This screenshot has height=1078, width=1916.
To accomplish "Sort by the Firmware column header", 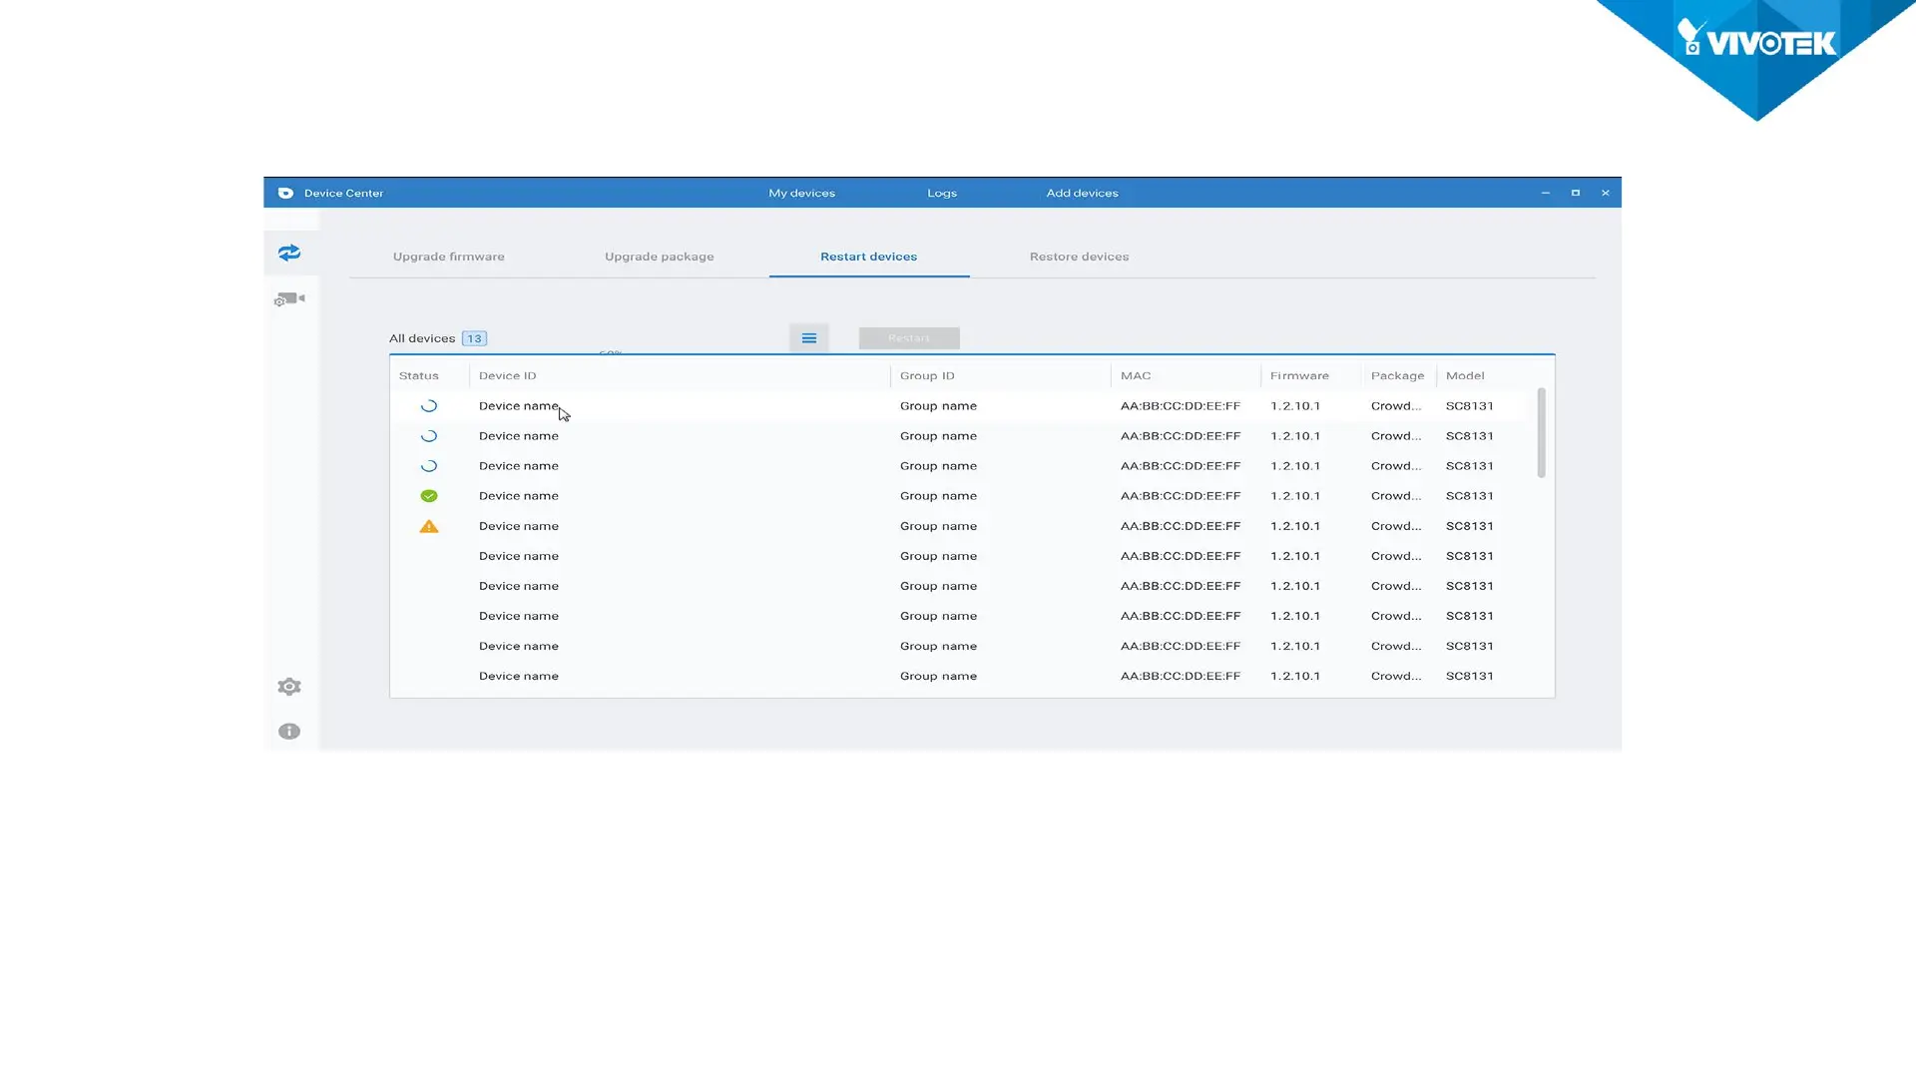I will coord(1299,376).
